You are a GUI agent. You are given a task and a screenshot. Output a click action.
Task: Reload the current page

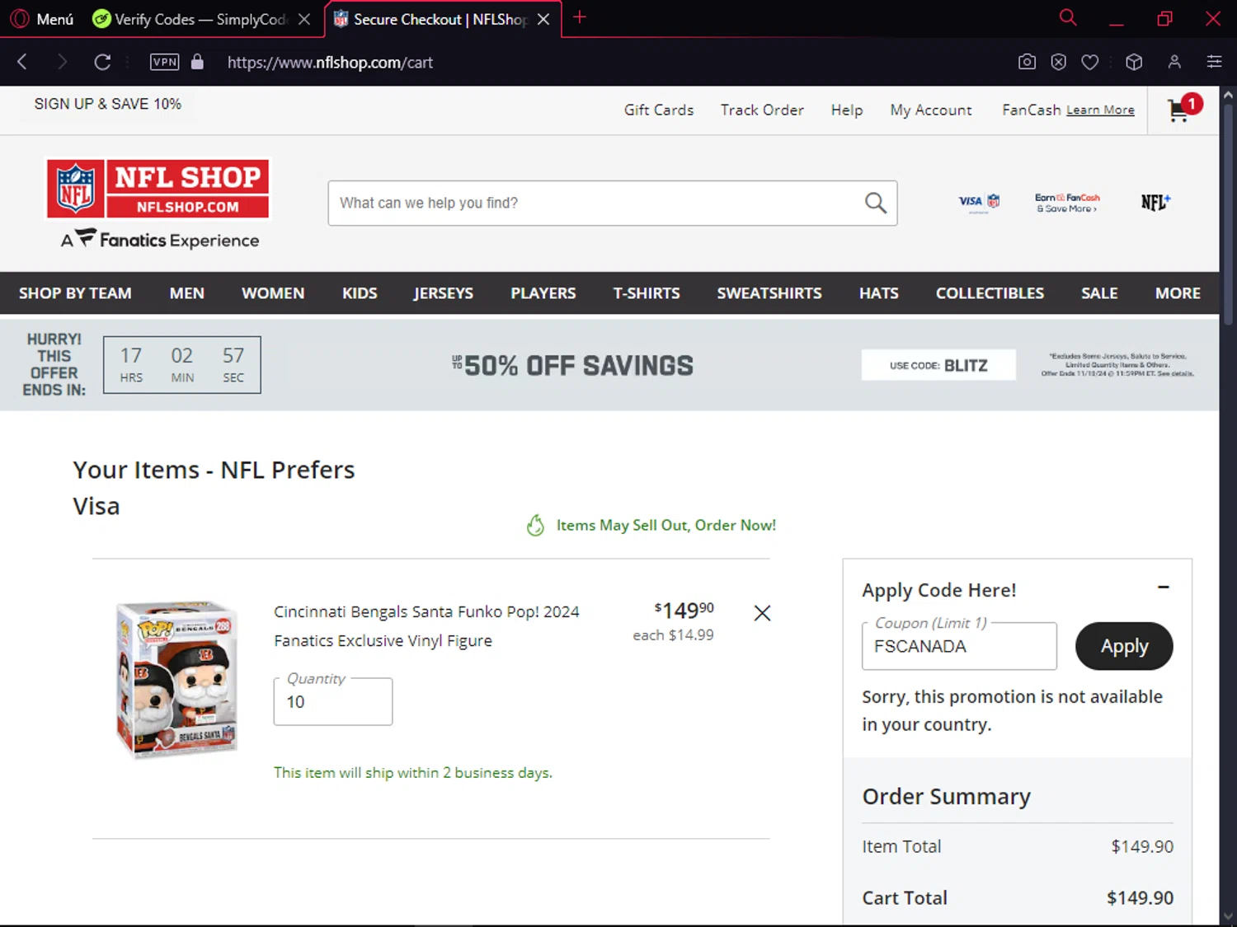click(102, 62)
